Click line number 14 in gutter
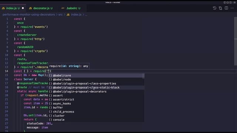Screen dimensions: 237x133 coord(7,71)
